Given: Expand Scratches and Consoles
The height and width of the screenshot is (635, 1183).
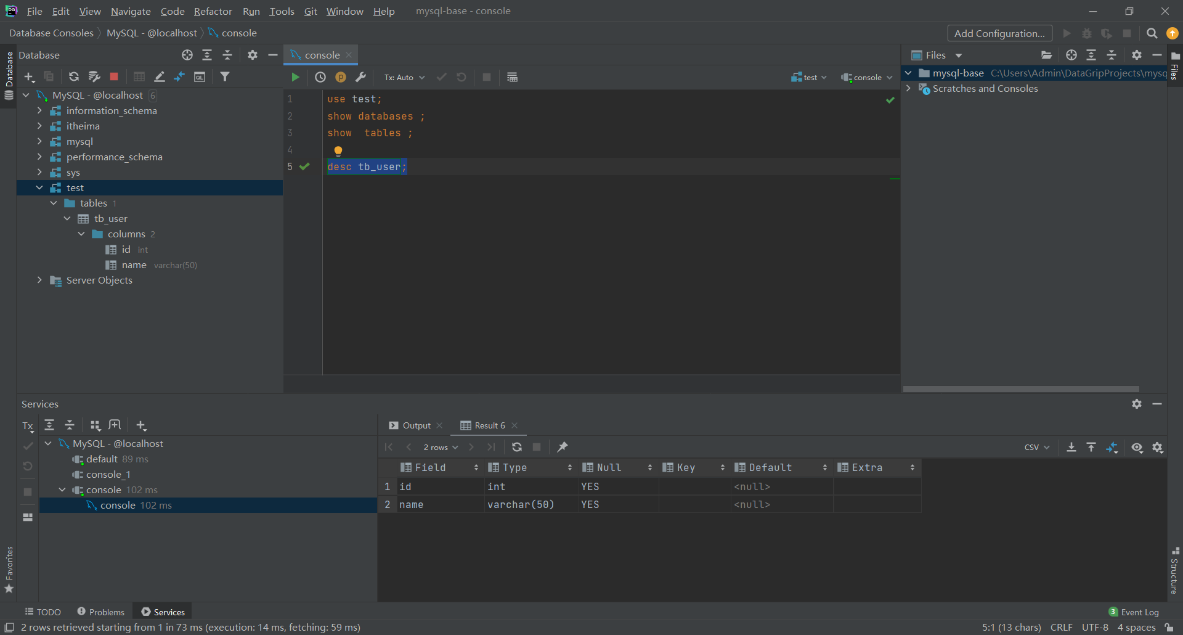Looking at the screenshot, I should click(x=908, y=88).
